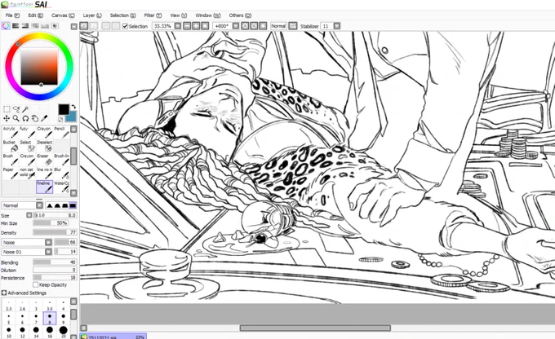
Task: Select the Eyedropper color picker tool
Action: click(x=44, y=118)
